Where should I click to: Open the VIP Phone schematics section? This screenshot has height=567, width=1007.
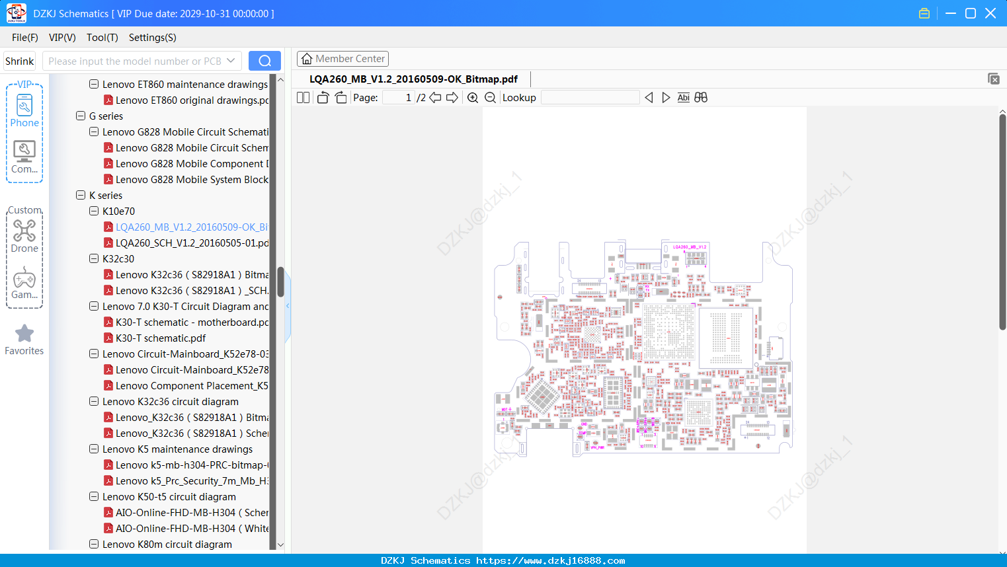point(24,110)
